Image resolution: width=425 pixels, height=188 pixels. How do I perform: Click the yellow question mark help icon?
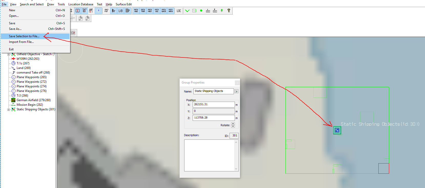229,11
